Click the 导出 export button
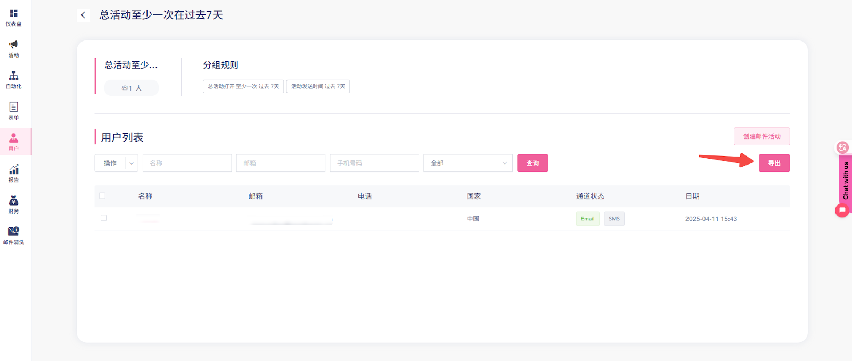This screenshot has height=361, width=852. [774, 163]
